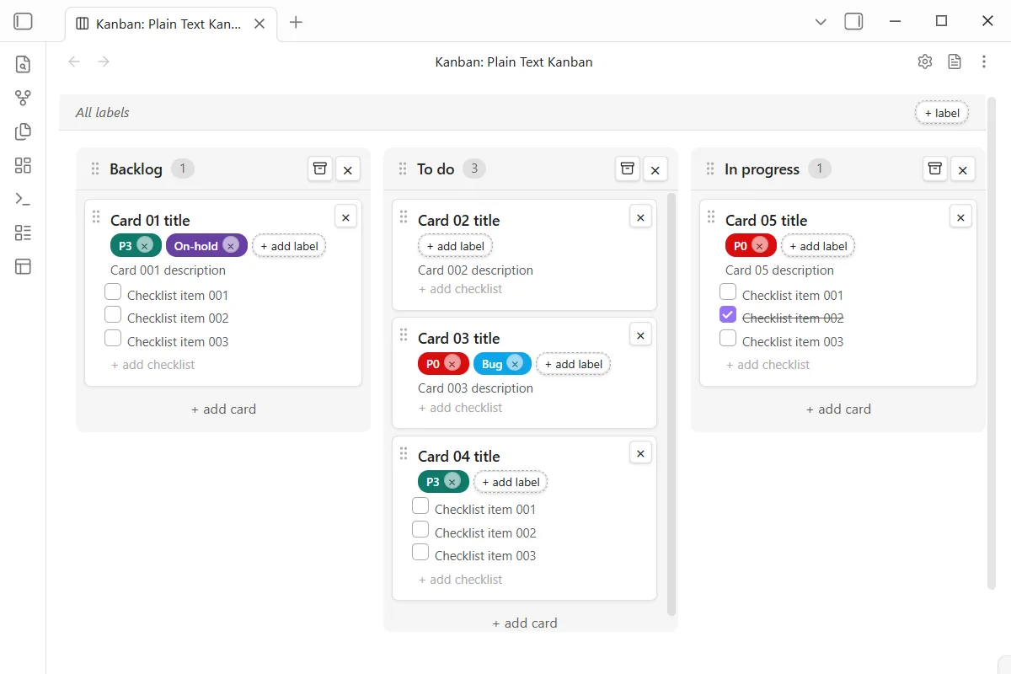This screenshot has height=674, width=1011.
Task: Go forward with the right arrow
Action: point(104,62)
